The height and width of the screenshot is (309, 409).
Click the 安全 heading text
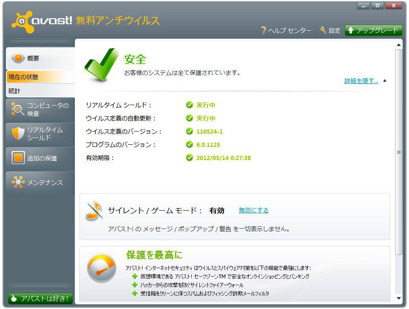pos(135,59)
